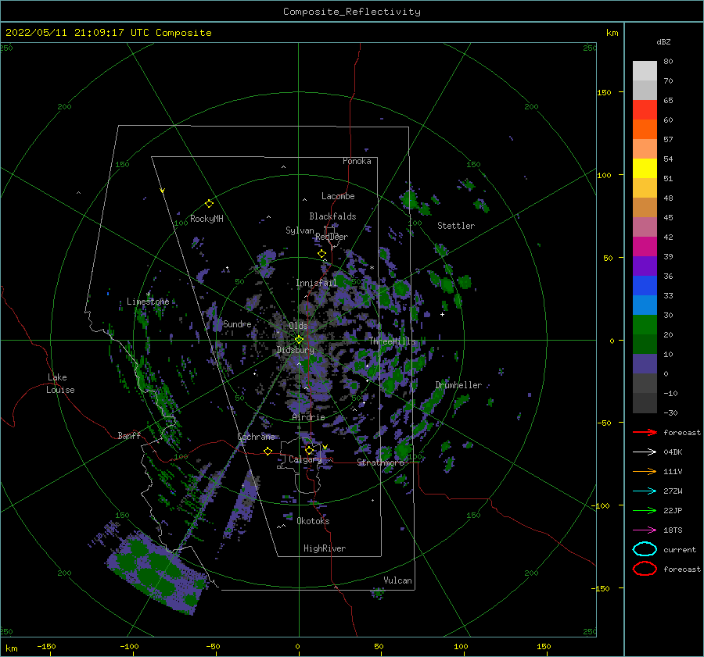Select the pink 45–42 dBZ swatch

coord(645,227)
